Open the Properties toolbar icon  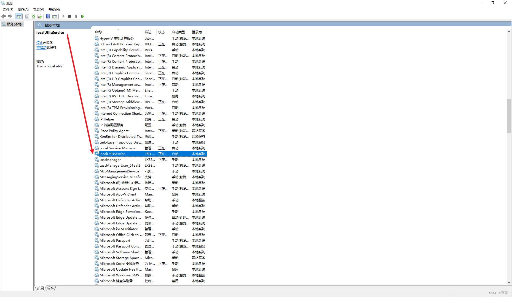27,16
